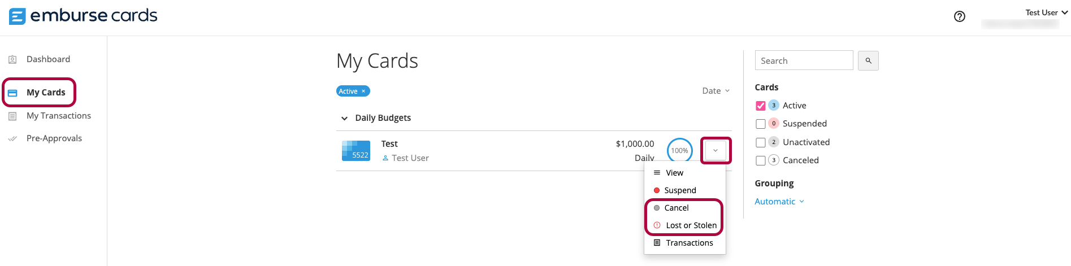Click the 100% budget progress circle

point(679,151)
